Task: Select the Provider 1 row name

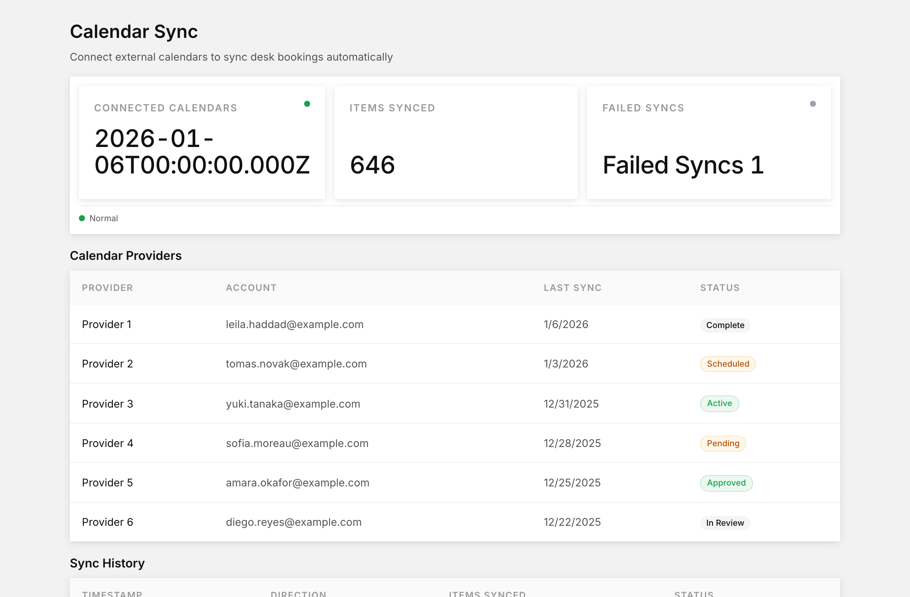Action: 107,325
